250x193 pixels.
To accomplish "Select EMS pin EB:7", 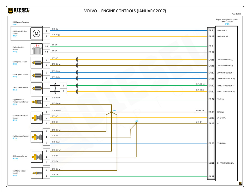I will pyautogui.click(x=211, y=46).
